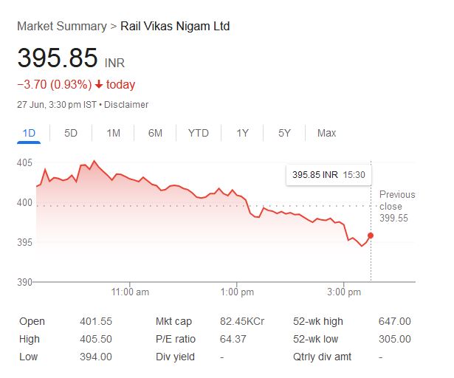Select the 5Y time range
Screen dimensions: 454x378
(284, 133)
